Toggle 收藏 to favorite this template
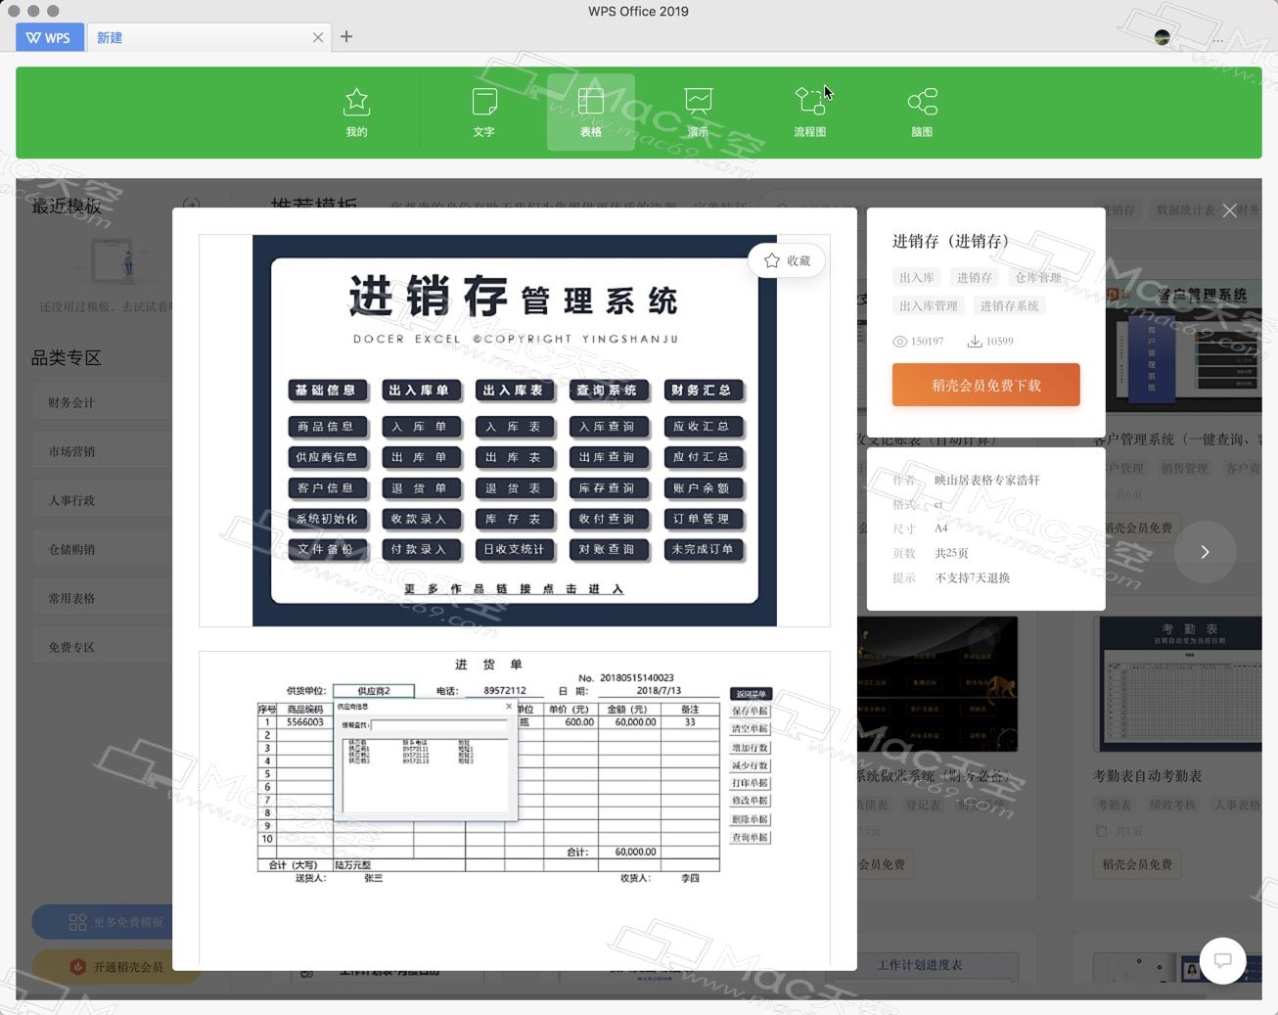This screenshot has height=1015, width=1278. tap(786, 260)
